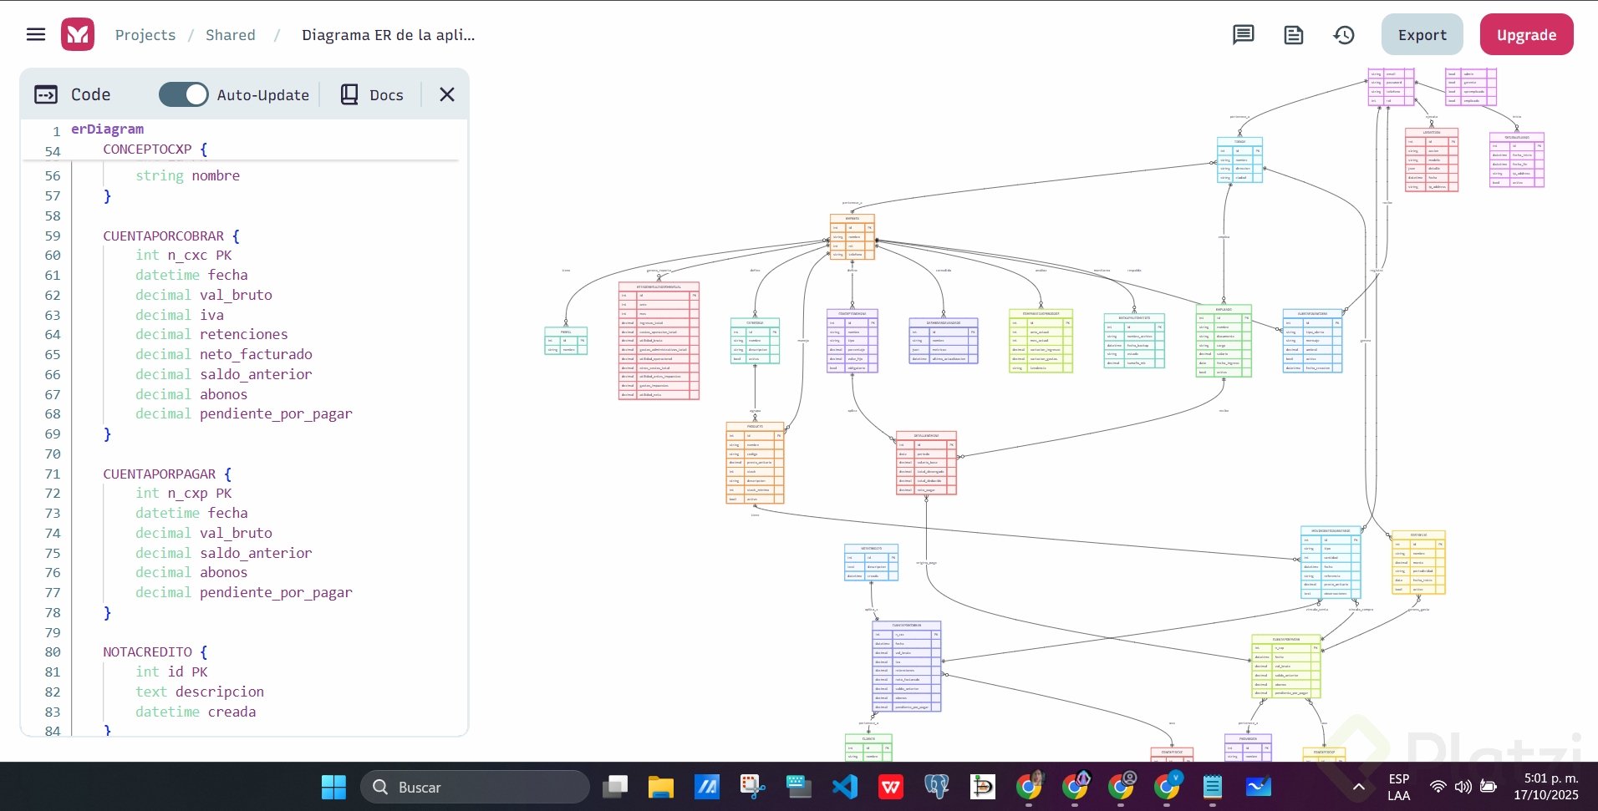Click the Upgrade button
Image resolution: width=1598 pixels, height=811 pixels.
[1527, 35]
